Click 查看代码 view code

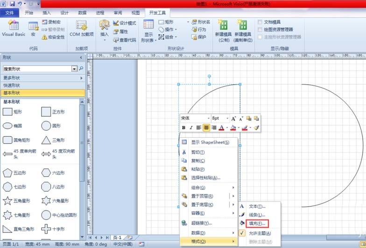click(x=124, y=40)
